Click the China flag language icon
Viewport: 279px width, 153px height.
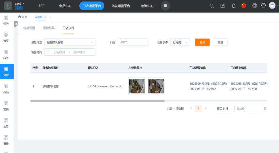point(244,6)
